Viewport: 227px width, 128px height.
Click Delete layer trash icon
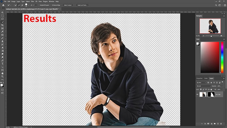coord(221,124)
